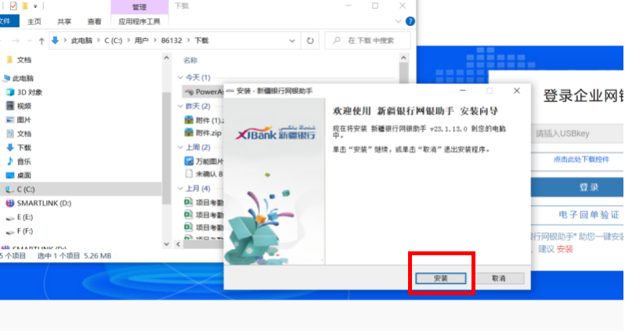Screen dimensions: 625x332
Task: Open quick access toolbar dropdown arrow
Action: click(35, 6)
